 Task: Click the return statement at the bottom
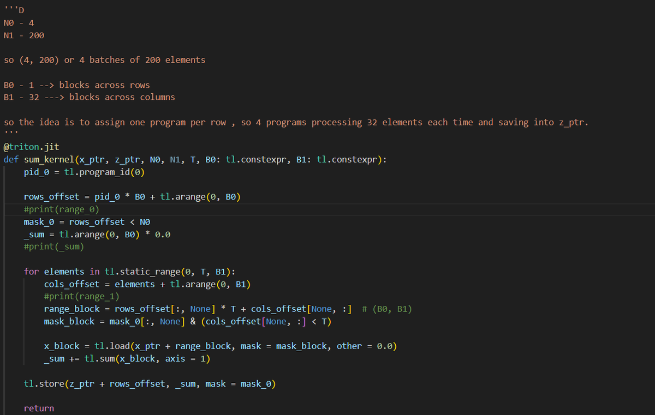point(39,408)
